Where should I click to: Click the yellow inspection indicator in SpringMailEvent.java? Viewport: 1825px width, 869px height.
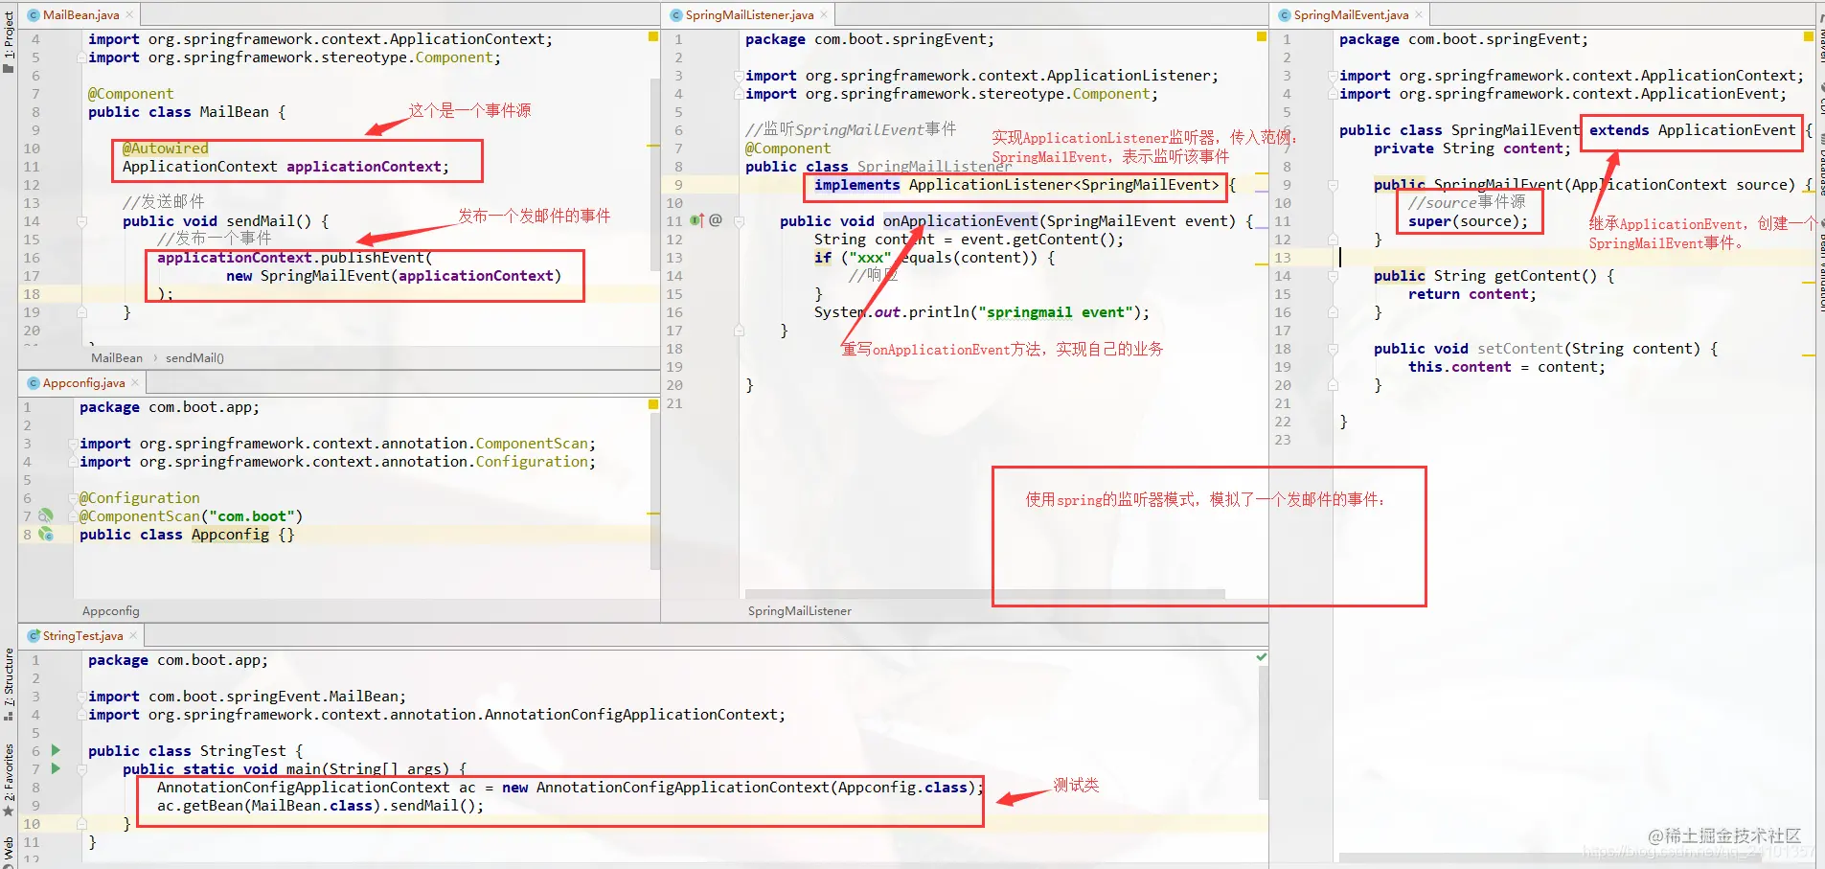(x=1809, y=36)
